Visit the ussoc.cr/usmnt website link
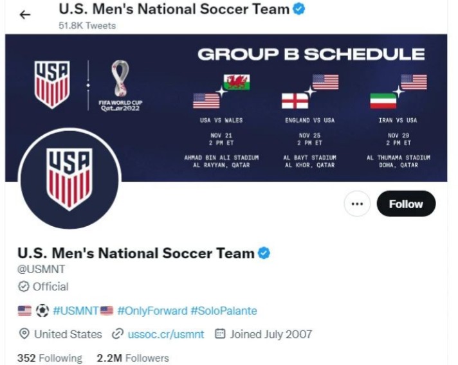The height and width of the screenshot is (365, 458). click(166, 334)
